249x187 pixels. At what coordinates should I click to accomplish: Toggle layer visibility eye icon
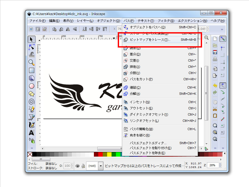pos(77,166)
